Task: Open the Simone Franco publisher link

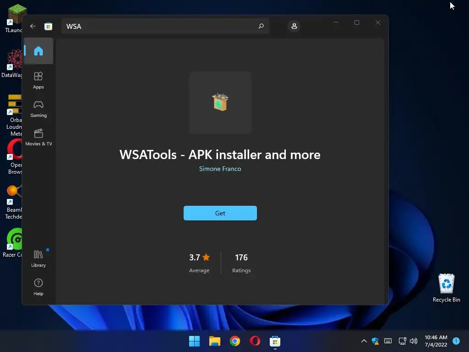Action: pos(220,169)
